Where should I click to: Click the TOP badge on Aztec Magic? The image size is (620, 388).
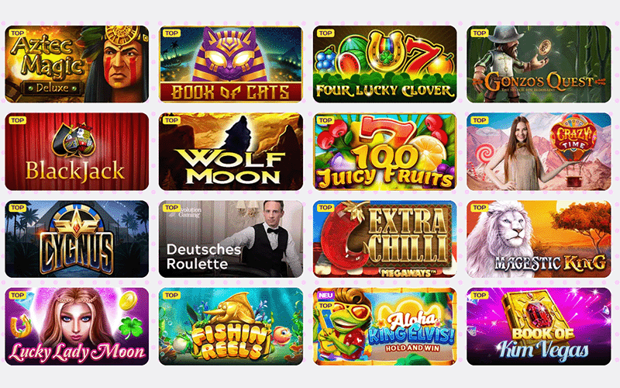[x=17, y=33]
